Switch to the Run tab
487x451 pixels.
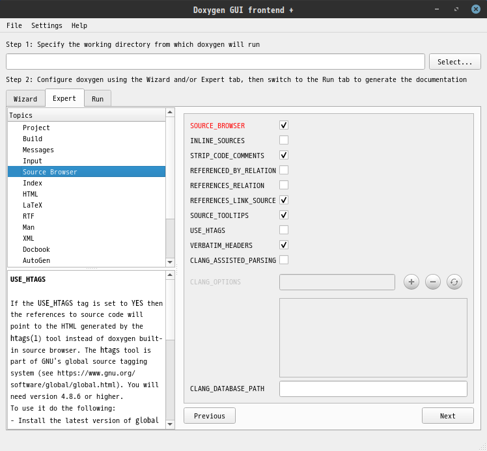98,99
